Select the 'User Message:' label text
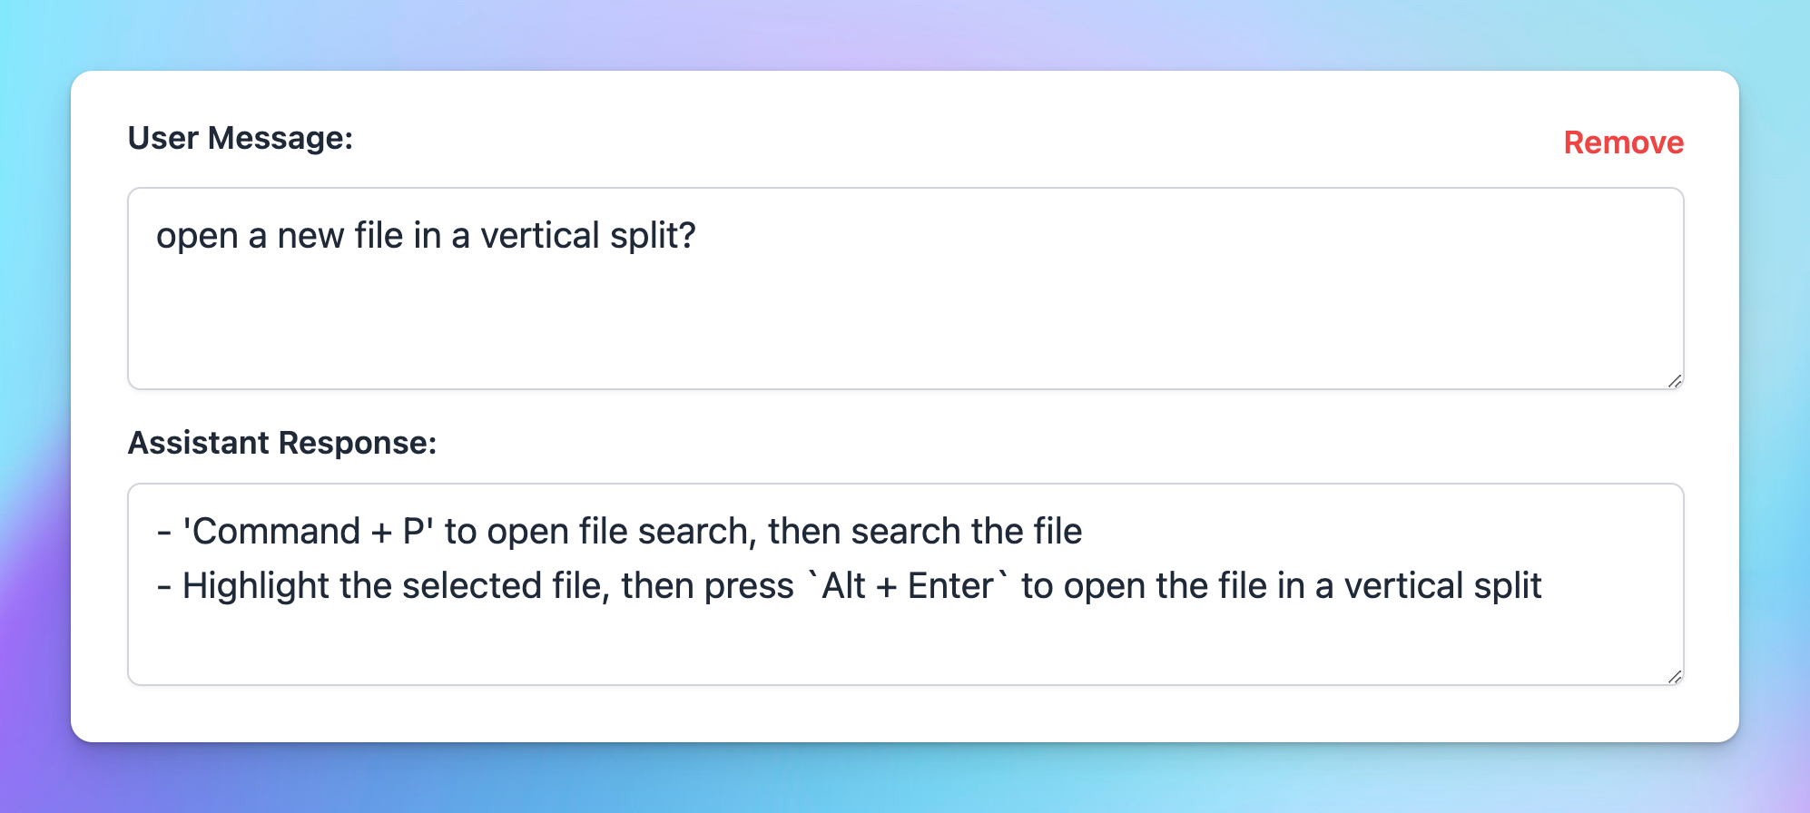The width and height of the screenshot is (1810, 813). point(241,138)
